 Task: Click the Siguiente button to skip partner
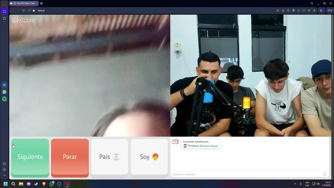click(30, 158)
